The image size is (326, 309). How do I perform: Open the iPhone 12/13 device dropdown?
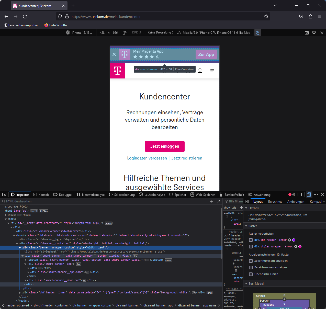pos(80,32)
